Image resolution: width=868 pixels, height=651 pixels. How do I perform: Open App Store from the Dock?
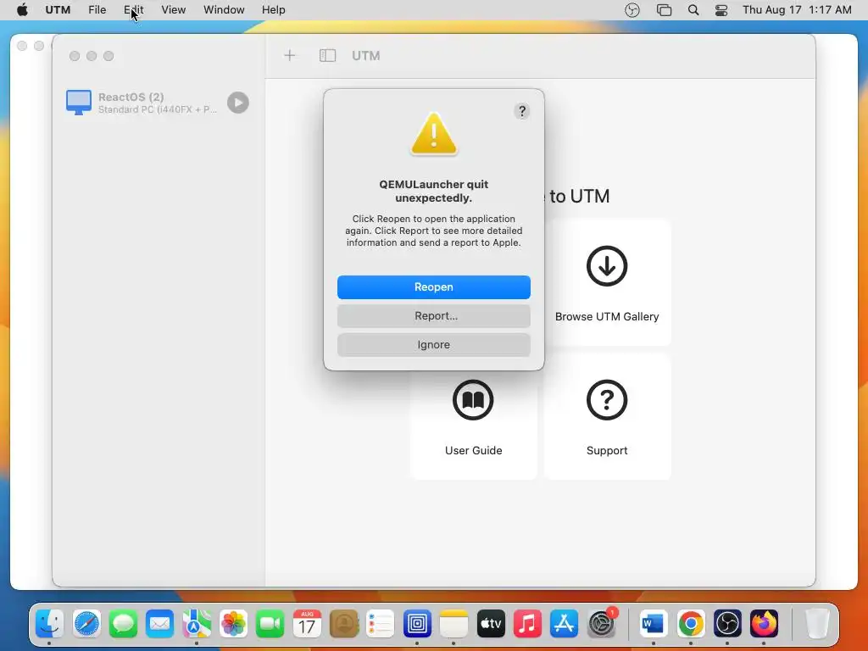coord(564,624)
